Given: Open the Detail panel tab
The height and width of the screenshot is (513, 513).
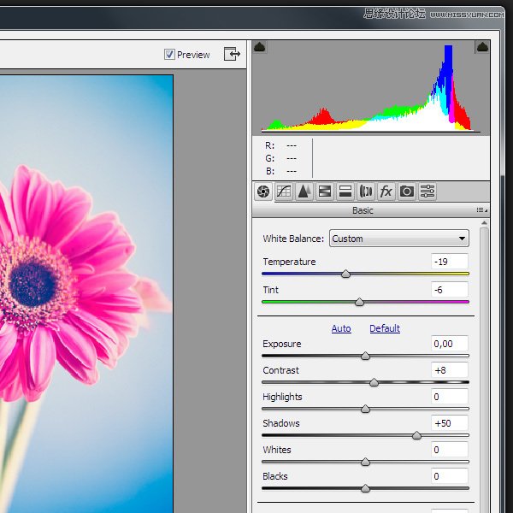Looking at the screenshot, I should 304,192.
